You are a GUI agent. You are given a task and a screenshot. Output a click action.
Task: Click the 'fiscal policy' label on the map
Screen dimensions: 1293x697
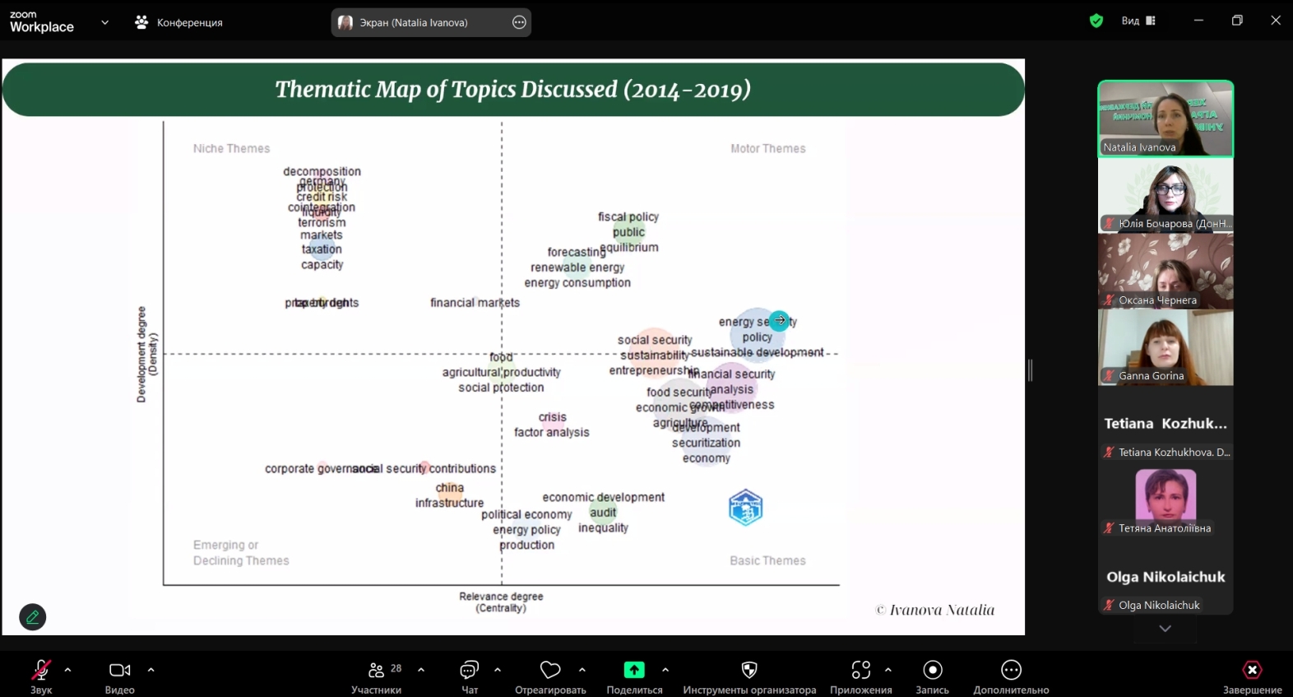628,216
